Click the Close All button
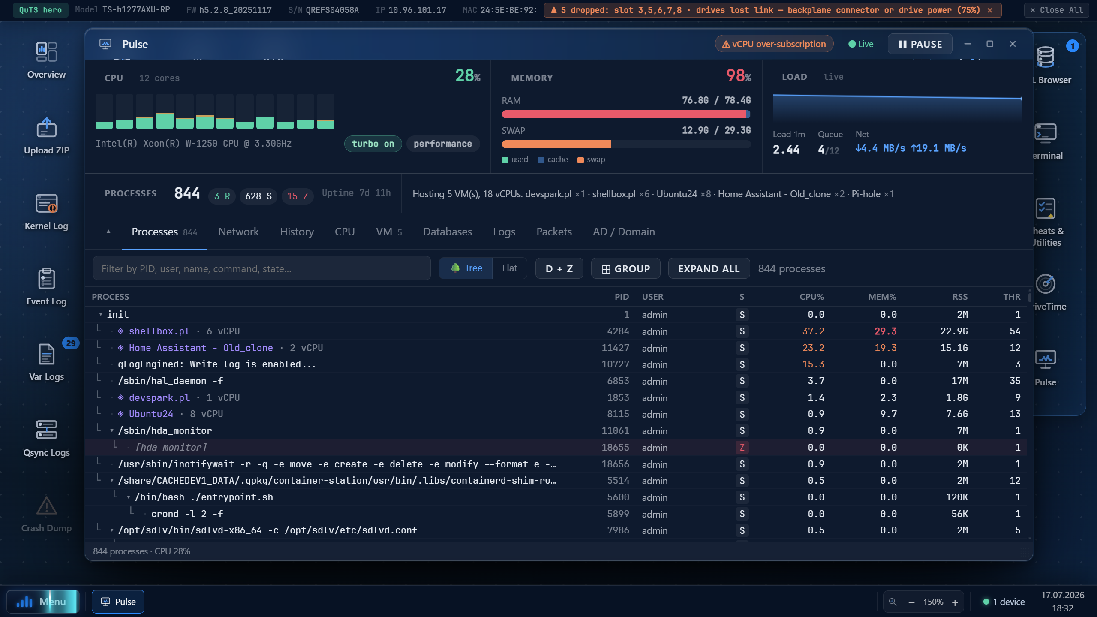Image resolution: width=1097 pixels, height=617 pixels. [1057, 10]
